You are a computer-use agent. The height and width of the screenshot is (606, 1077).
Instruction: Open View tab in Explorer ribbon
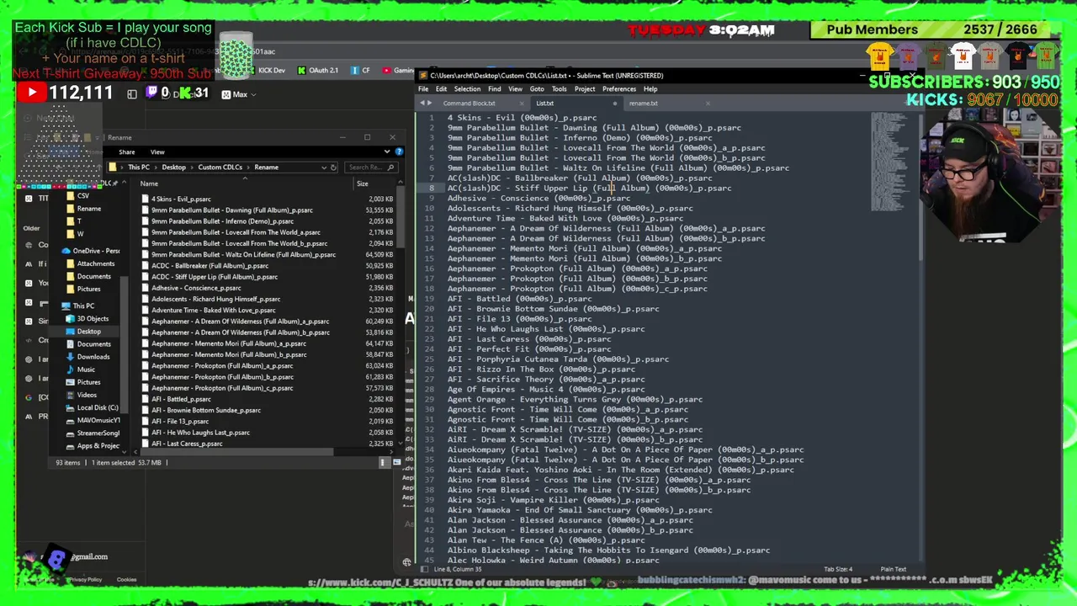tap(157, 152)
